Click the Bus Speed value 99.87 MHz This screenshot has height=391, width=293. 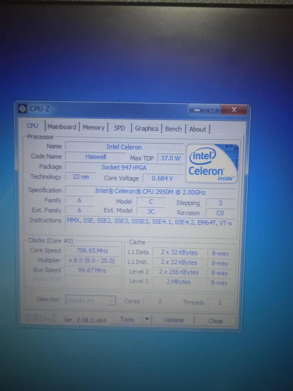pos(92,270)
